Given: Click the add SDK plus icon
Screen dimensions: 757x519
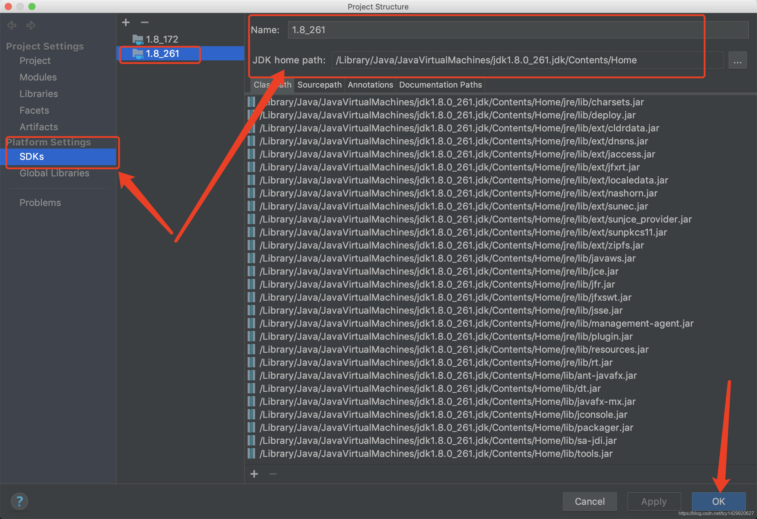Looking at the screenshot, I should click(126, 22).
